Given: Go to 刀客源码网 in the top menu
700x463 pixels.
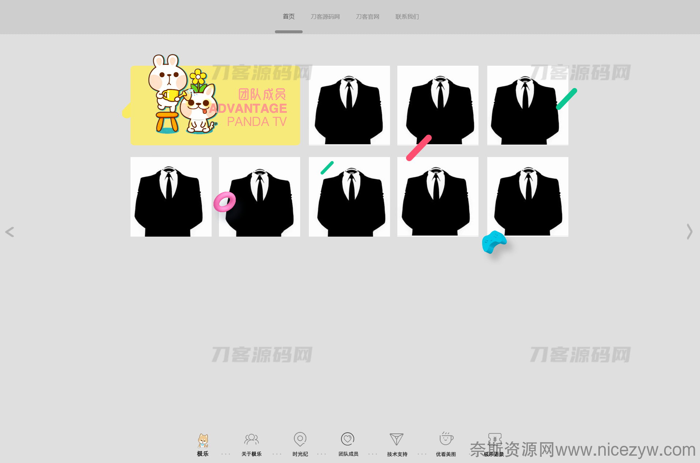Looking at the screenshot, I should pyautogui.click(x=325, y=17).
